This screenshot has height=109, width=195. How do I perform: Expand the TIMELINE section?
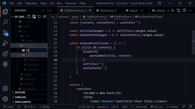coord(29,97)
